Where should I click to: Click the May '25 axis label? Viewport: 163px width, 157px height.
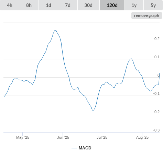(23, 137)
